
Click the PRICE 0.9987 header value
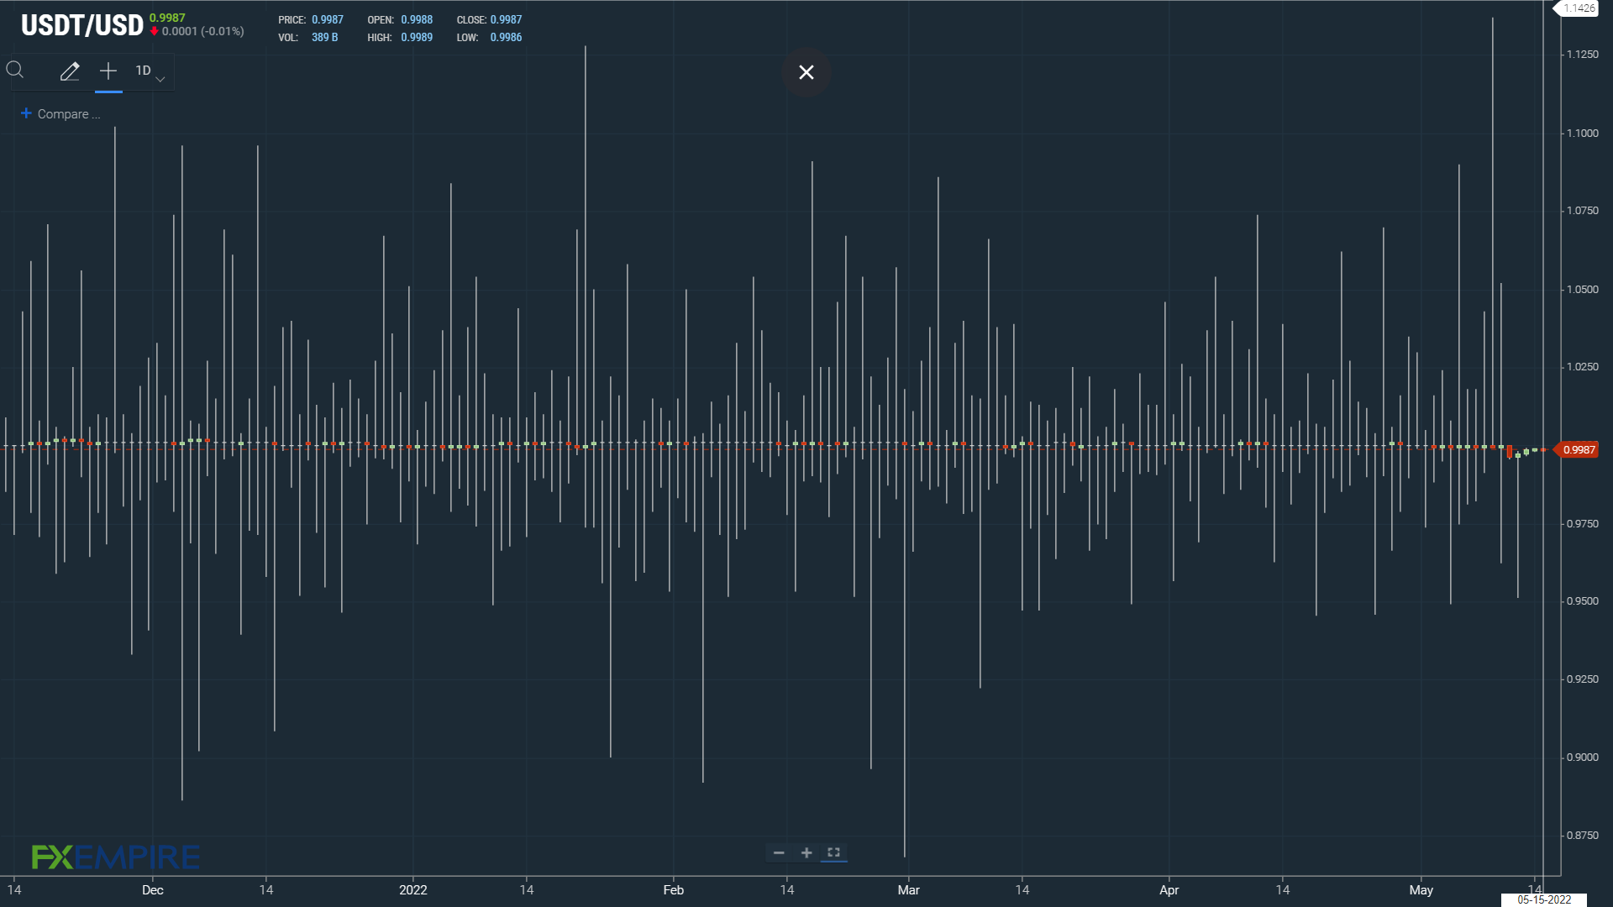click(328, 20)
